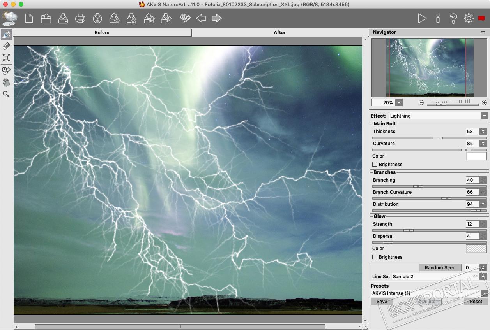Click the Print image icon
Viewport: 490px width, 330px height.
[x=80, y=18]
